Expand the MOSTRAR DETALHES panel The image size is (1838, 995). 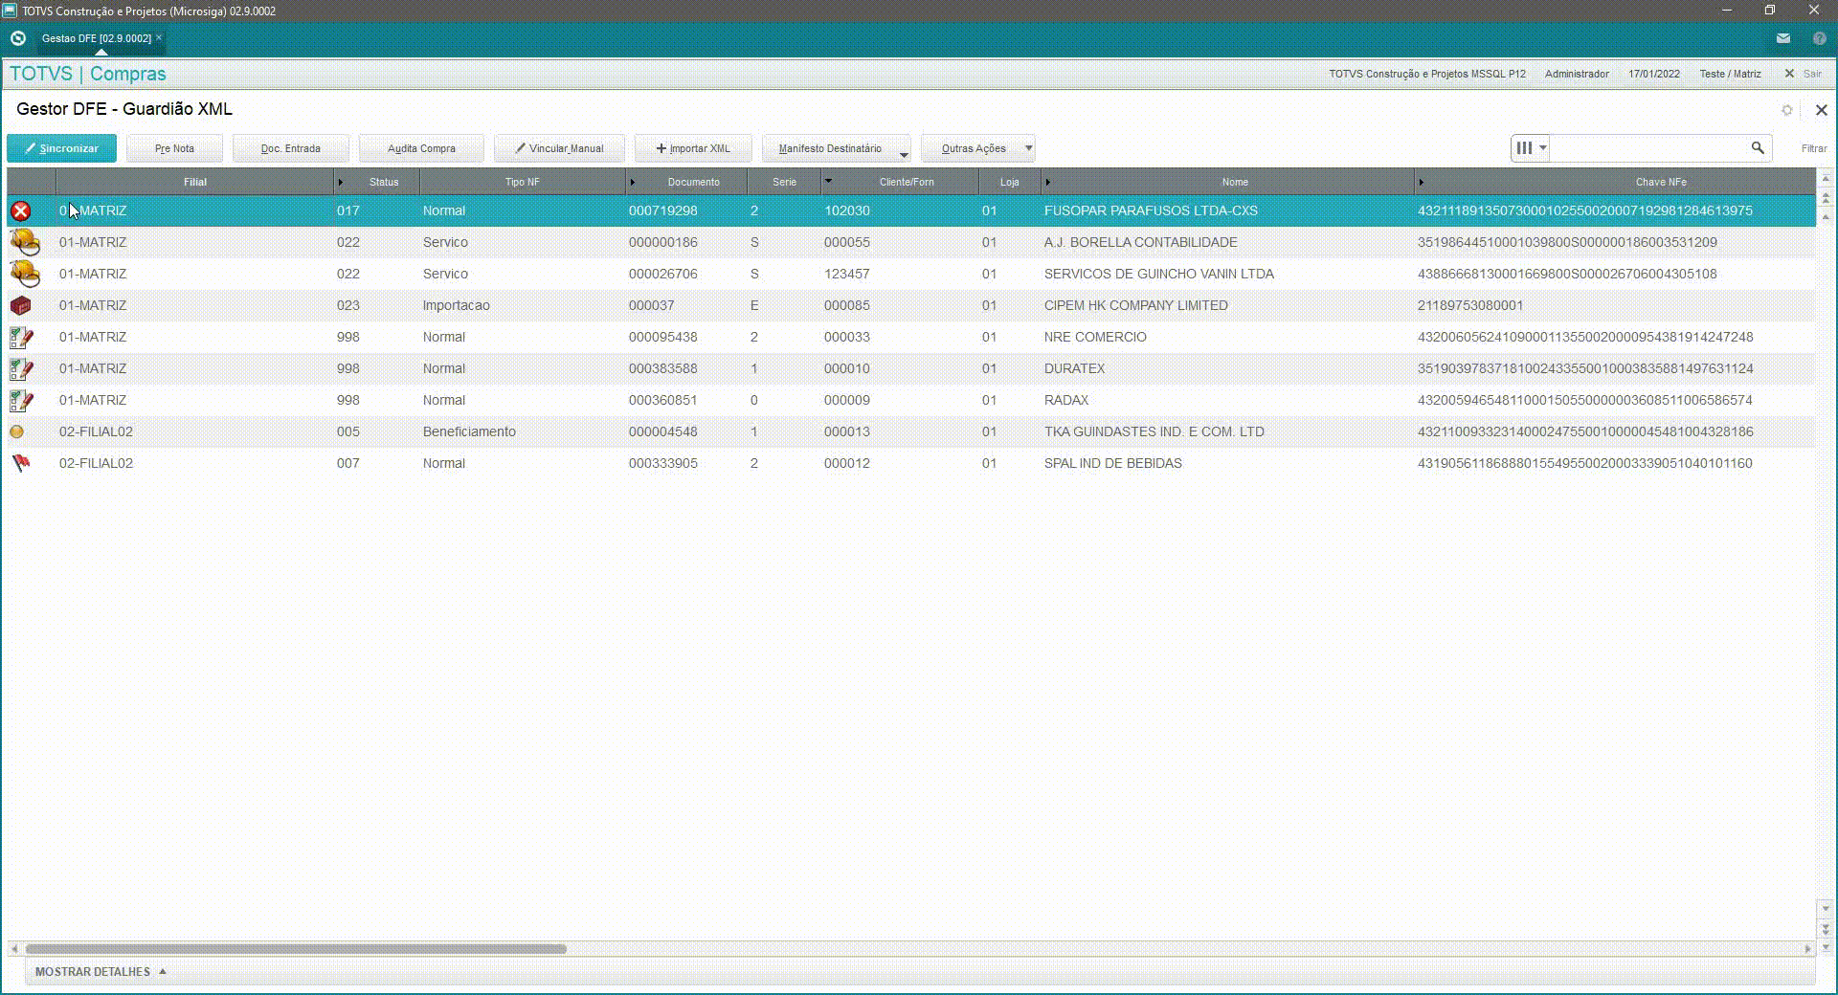point(101,972)
